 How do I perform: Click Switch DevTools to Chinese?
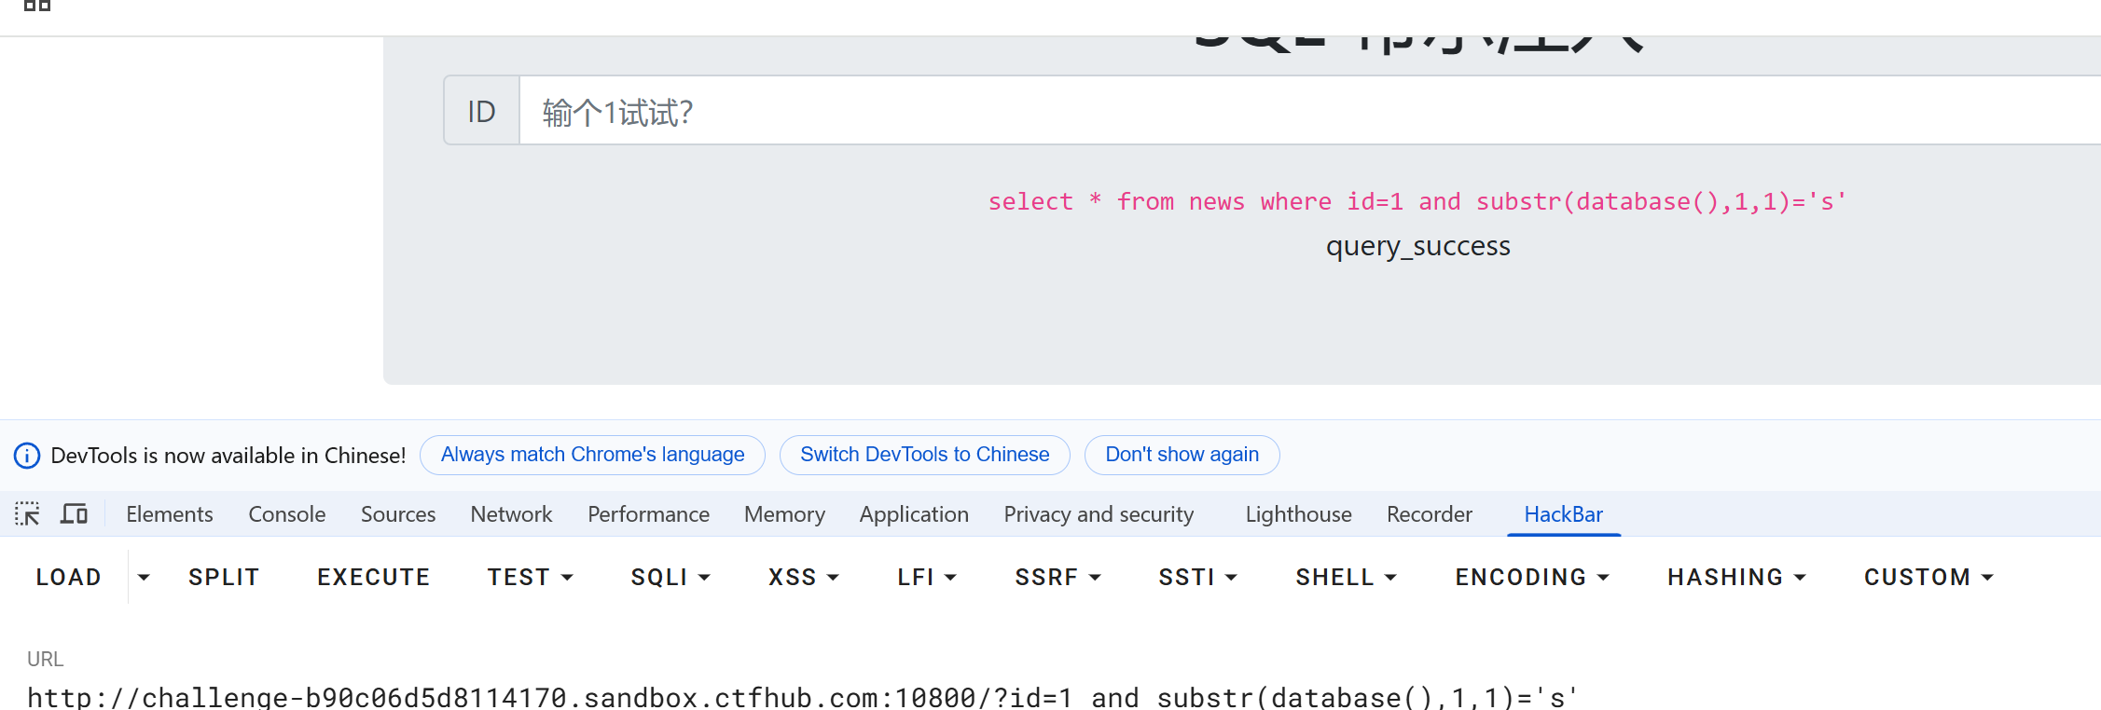(x=924, y=455)
